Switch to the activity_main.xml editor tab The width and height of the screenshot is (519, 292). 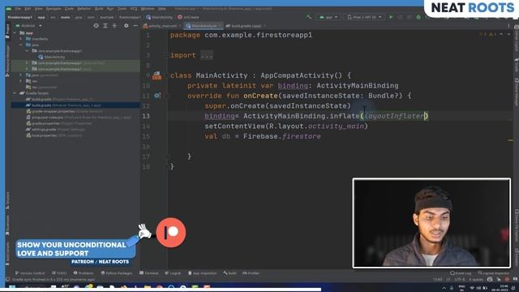coord(162,26)
